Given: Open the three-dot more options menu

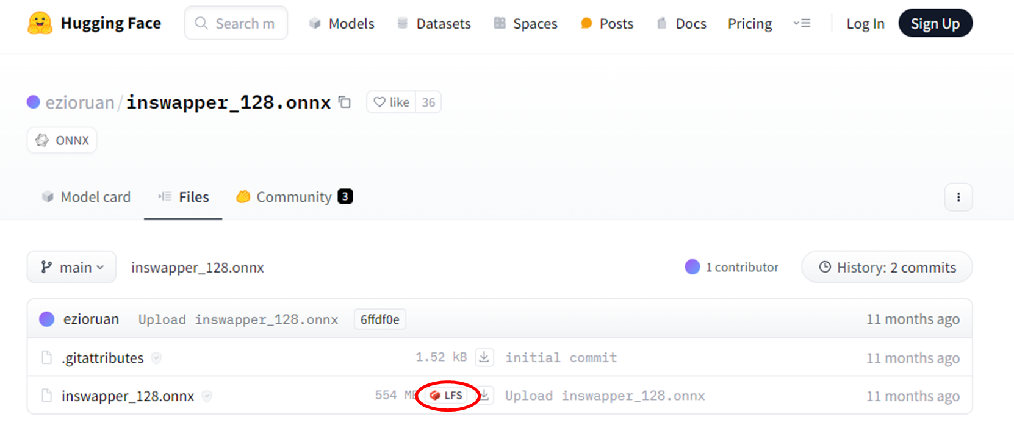Looking at the screenshot, I should pyautogui.click(x=958, y=197).
